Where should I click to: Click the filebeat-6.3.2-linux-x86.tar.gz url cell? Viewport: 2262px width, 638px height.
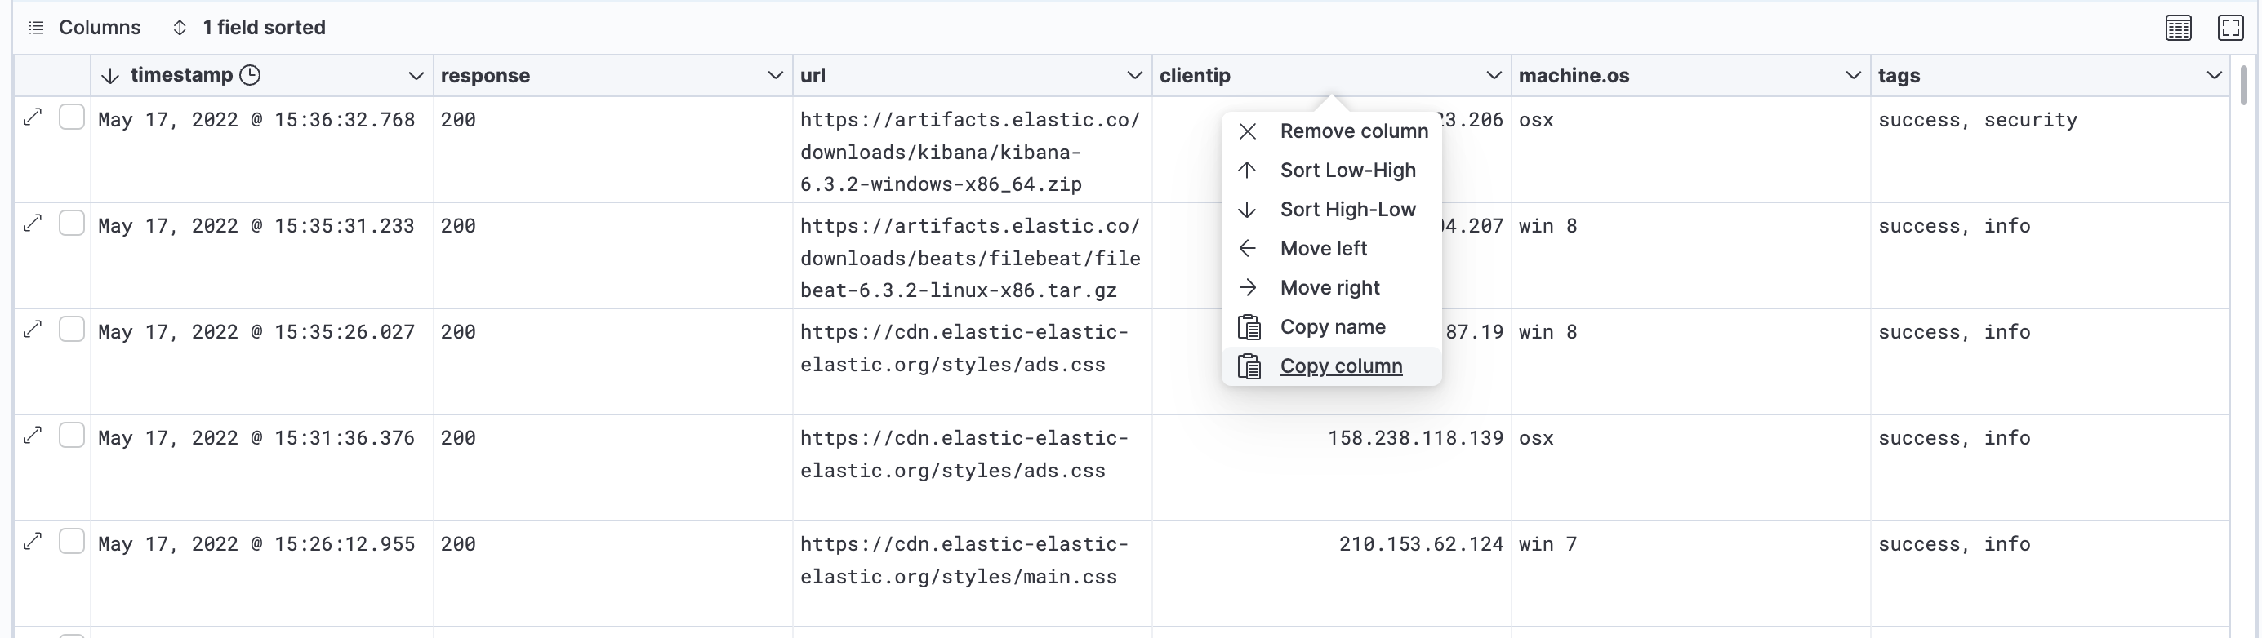(x=972, y=256)
